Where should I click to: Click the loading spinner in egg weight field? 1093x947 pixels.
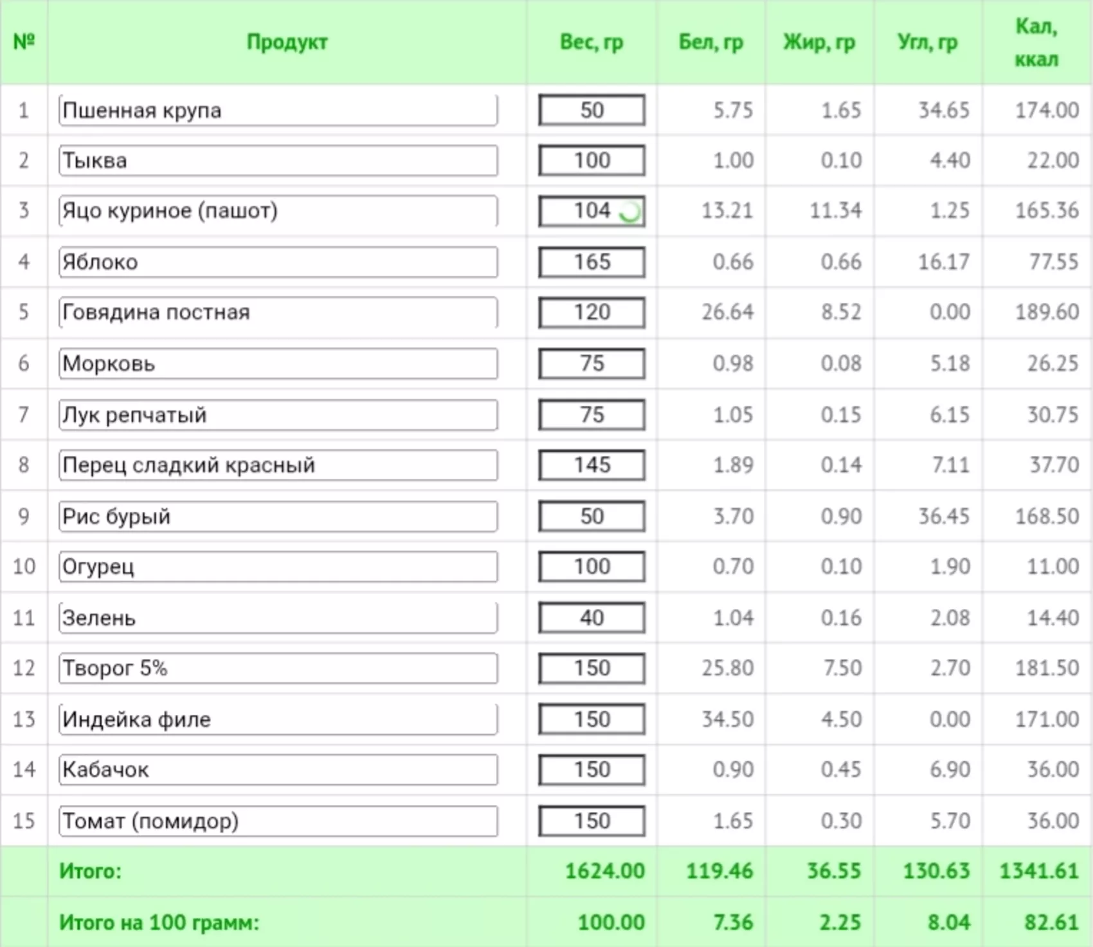pyautogui.click(x=629, y=212)
